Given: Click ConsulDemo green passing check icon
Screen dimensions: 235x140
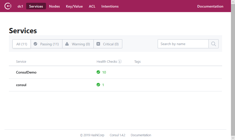Looking at the screenshot, I should [98, 72].
